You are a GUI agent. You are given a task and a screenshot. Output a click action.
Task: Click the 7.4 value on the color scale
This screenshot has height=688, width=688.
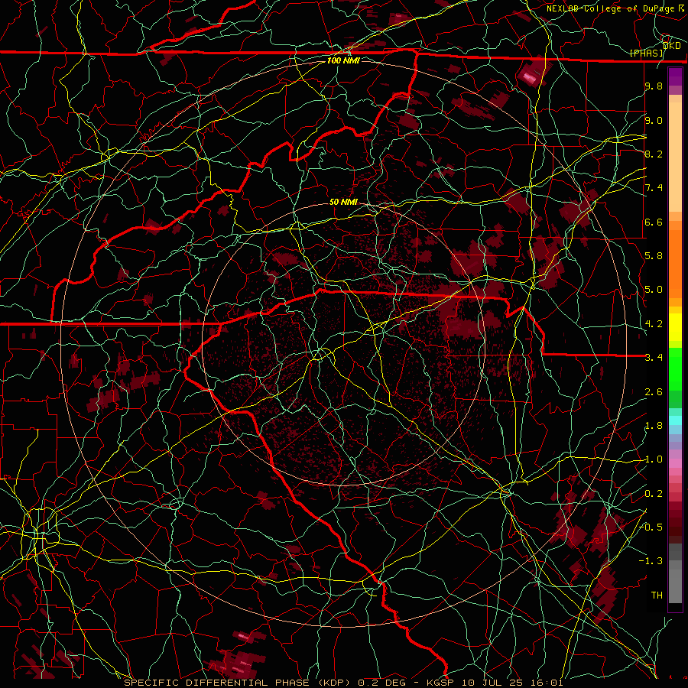tap(654, 188)
